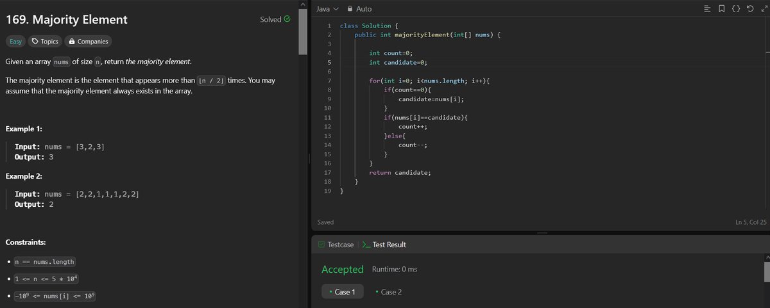Click the 'Saved' status text
Screen dimensions: 770x308
pos(325,222)
